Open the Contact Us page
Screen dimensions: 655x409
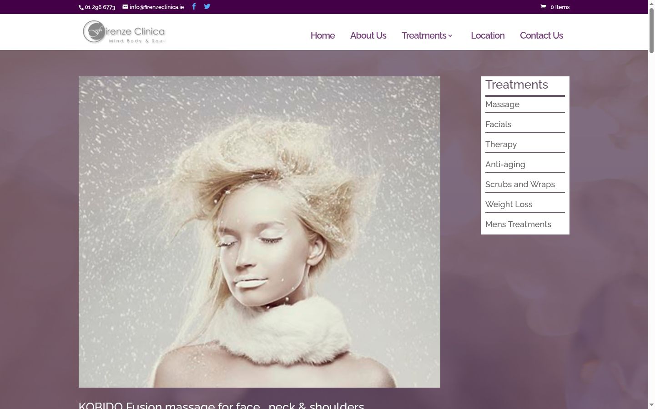click(541, 35)
